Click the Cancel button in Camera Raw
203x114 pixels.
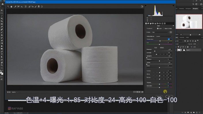click(x=159, y=96)
